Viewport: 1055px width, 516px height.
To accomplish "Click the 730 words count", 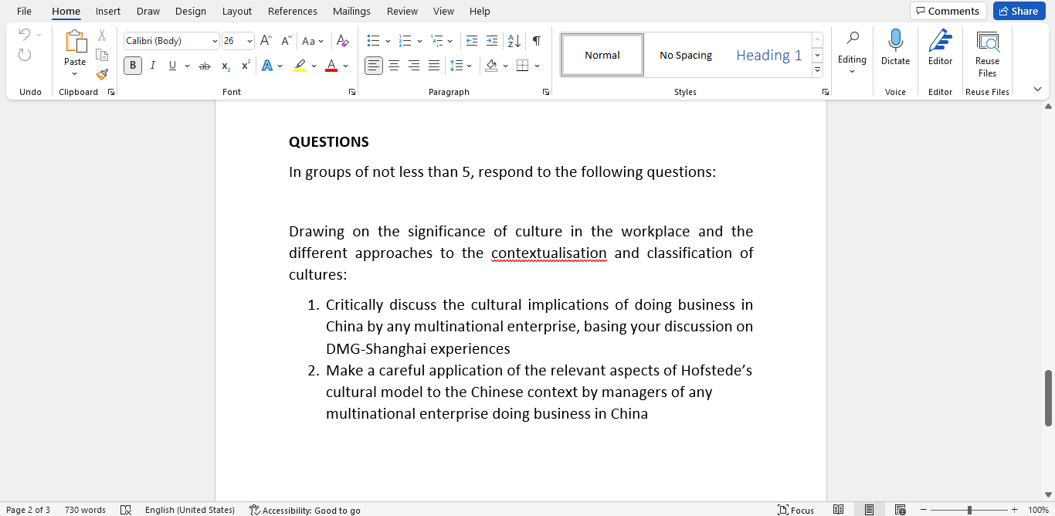I will point(85,510).
